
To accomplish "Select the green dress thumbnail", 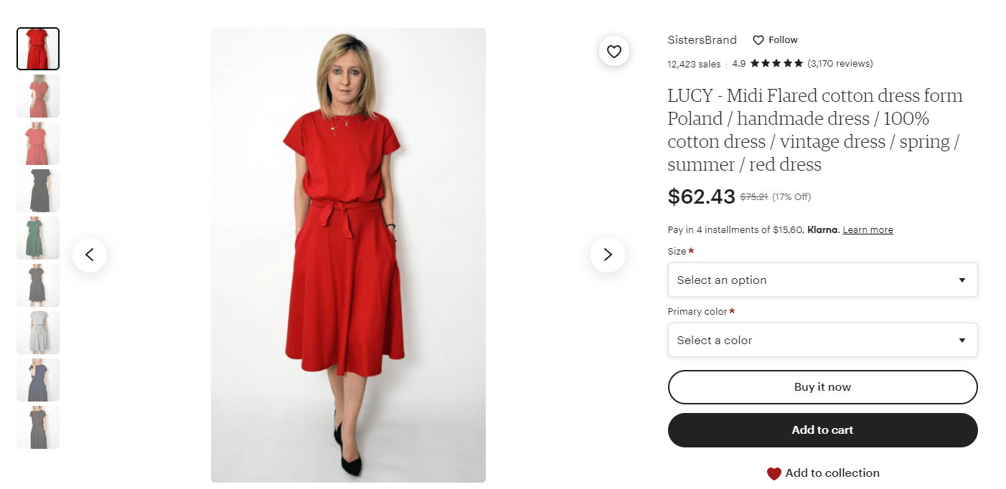I will [x=38, y=238].
